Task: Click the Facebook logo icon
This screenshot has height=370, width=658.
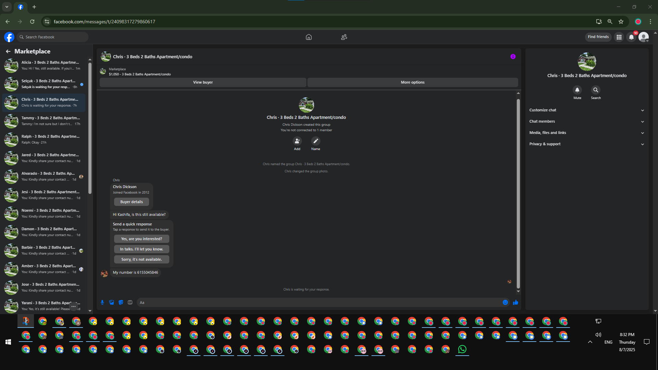Action: [x=9, y=37]
